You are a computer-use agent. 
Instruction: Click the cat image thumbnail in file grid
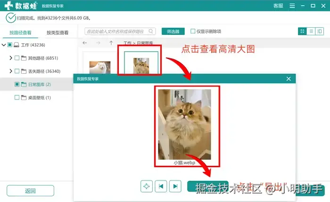[x=141, y=66]
